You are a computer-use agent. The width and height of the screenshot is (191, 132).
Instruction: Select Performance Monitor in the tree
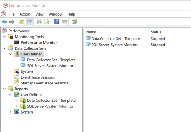(39, 43)
